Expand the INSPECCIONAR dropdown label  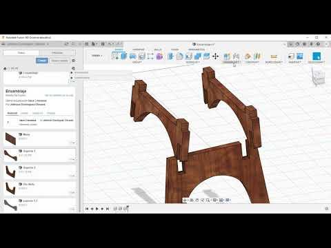click(x=274, y=62)
